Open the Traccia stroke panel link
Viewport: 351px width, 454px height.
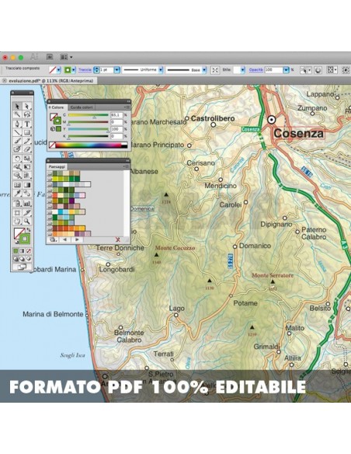click(x=85, y=70)
